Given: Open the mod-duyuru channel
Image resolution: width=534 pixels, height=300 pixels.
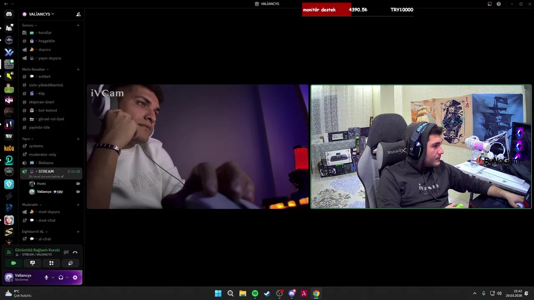Looking at the screenshot, I should (51, 212).
